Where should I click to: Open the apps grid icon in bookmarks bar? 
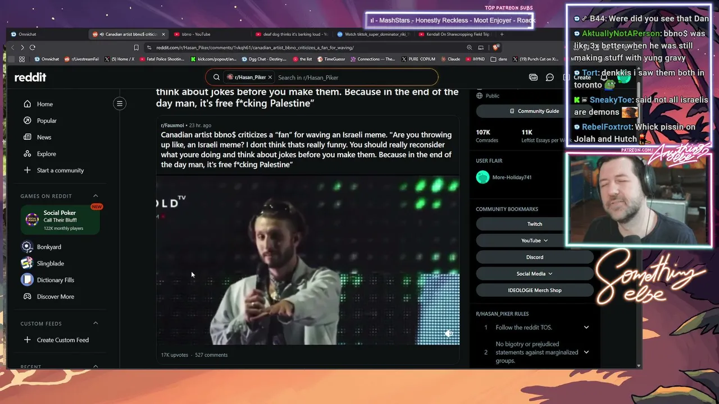pyautogui.click(x=22, y=59)
